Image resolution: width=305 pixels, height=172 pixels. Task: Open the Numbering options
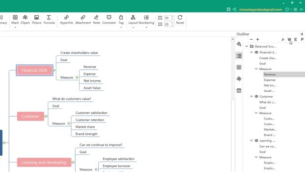pos(146,20)
